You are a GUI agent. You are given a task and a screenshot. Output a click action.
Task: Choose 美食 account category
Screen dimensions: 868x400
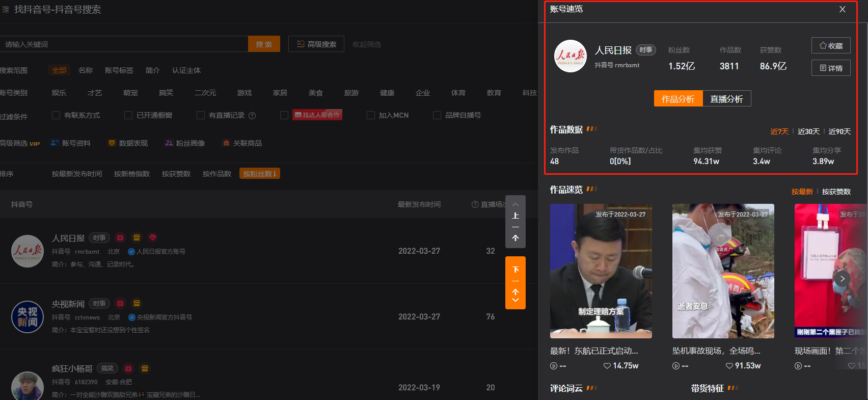(316, 93)
